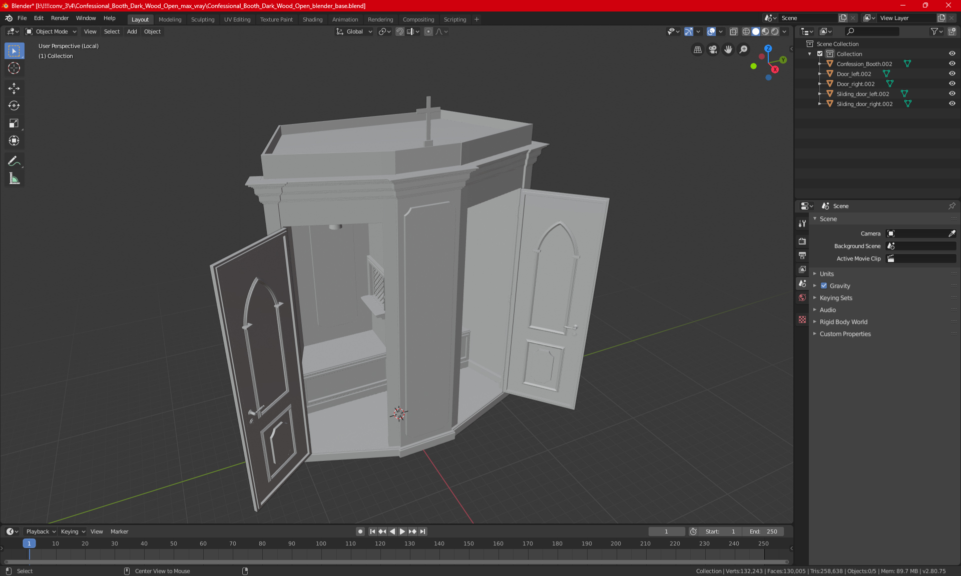Switch to the UV Editing workspace tab

click(x=237, y=19)
